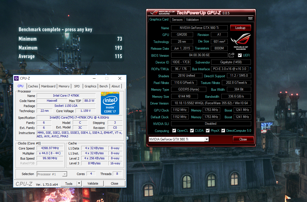Click the NVIDIA SLI Disabled field
307x202 pixels.
tap(211, 124)
